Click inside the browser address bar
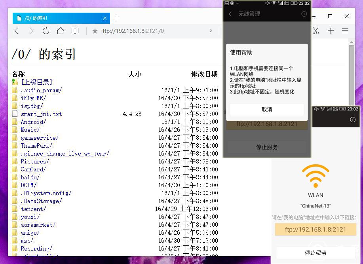 150,31
